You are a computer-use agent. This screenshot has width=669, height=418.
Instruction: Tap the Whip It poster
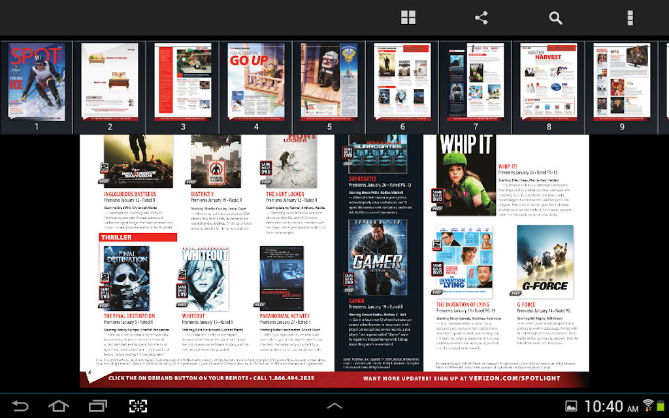(466, 175)
